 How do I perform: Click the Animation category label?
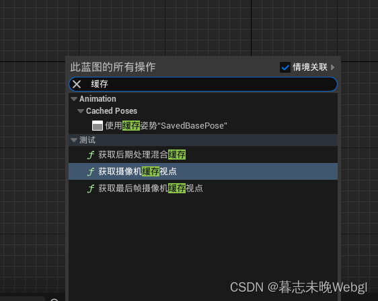coord(98,99)
